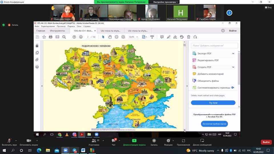Open page thumbnails panel in left sidebar

coord(37,53)
